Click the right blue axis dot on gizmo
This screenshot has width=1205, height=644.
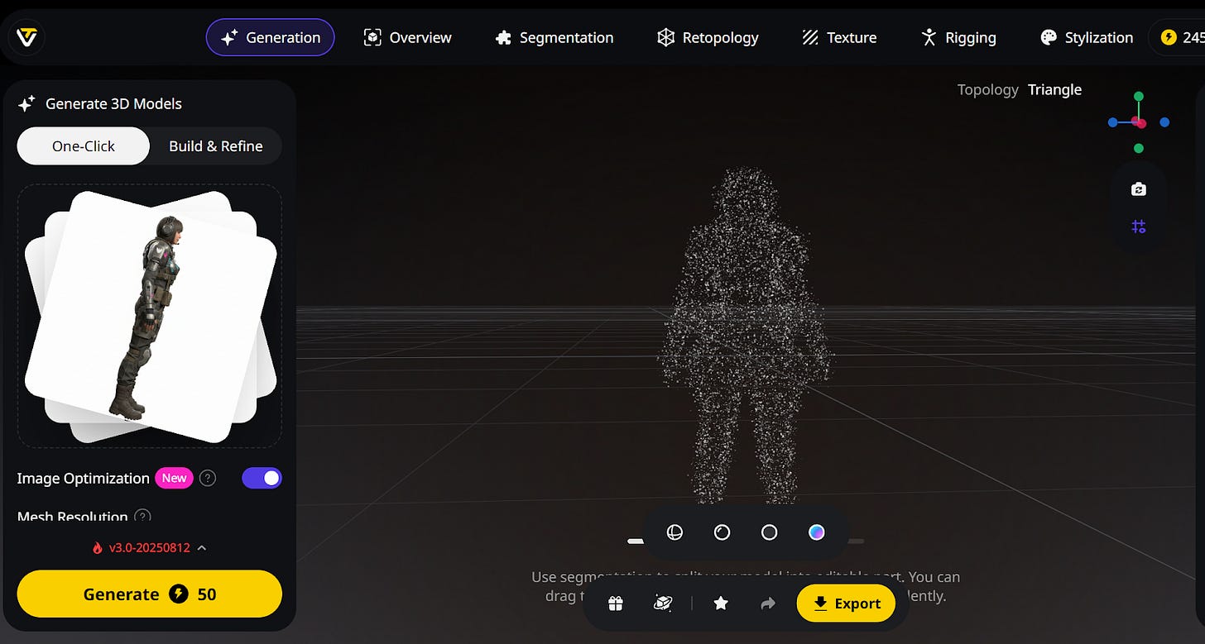pyautogui.click(x=1164, y=122)
